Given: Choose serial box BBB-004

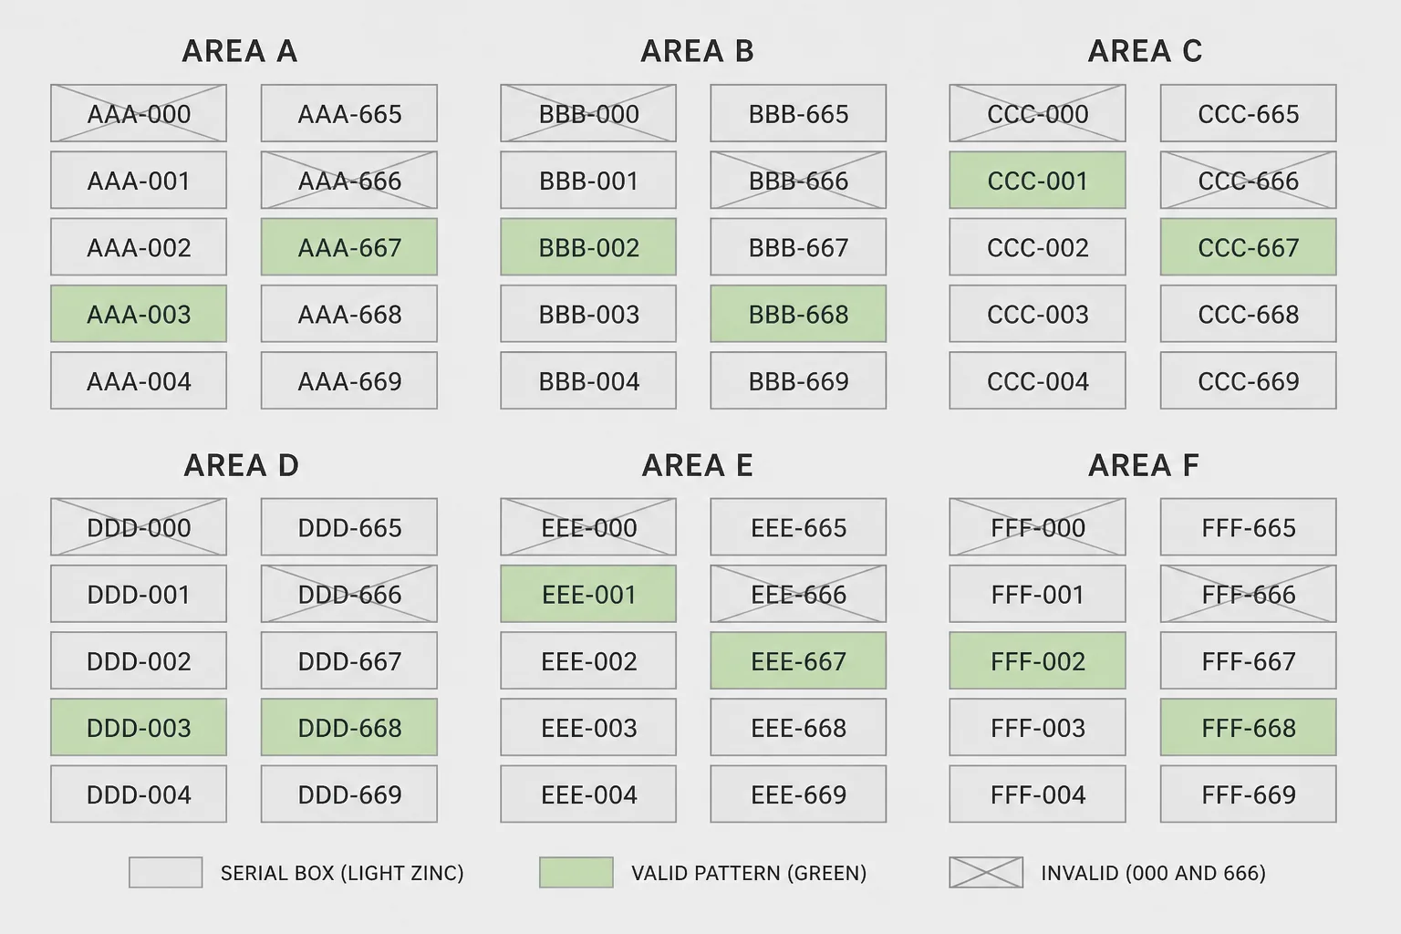Looking at the screenshot, I should pos(588,380).
